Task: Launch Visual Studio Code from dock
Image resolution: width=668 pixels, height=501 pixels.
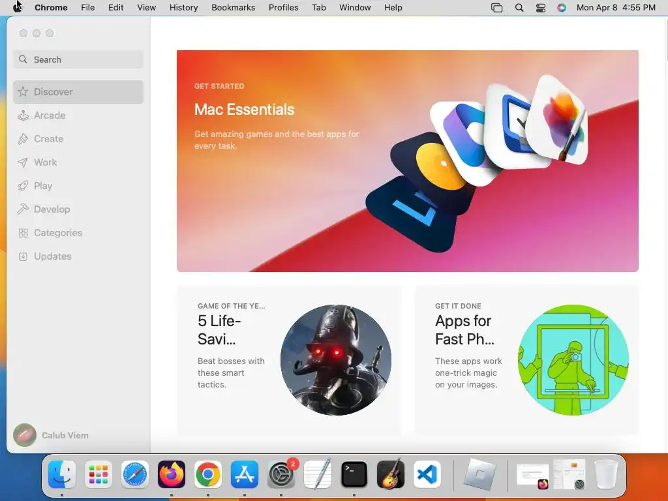Action: [427, 474]
